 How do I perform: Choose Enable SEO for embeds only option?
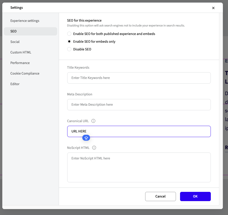pos(69,41)
